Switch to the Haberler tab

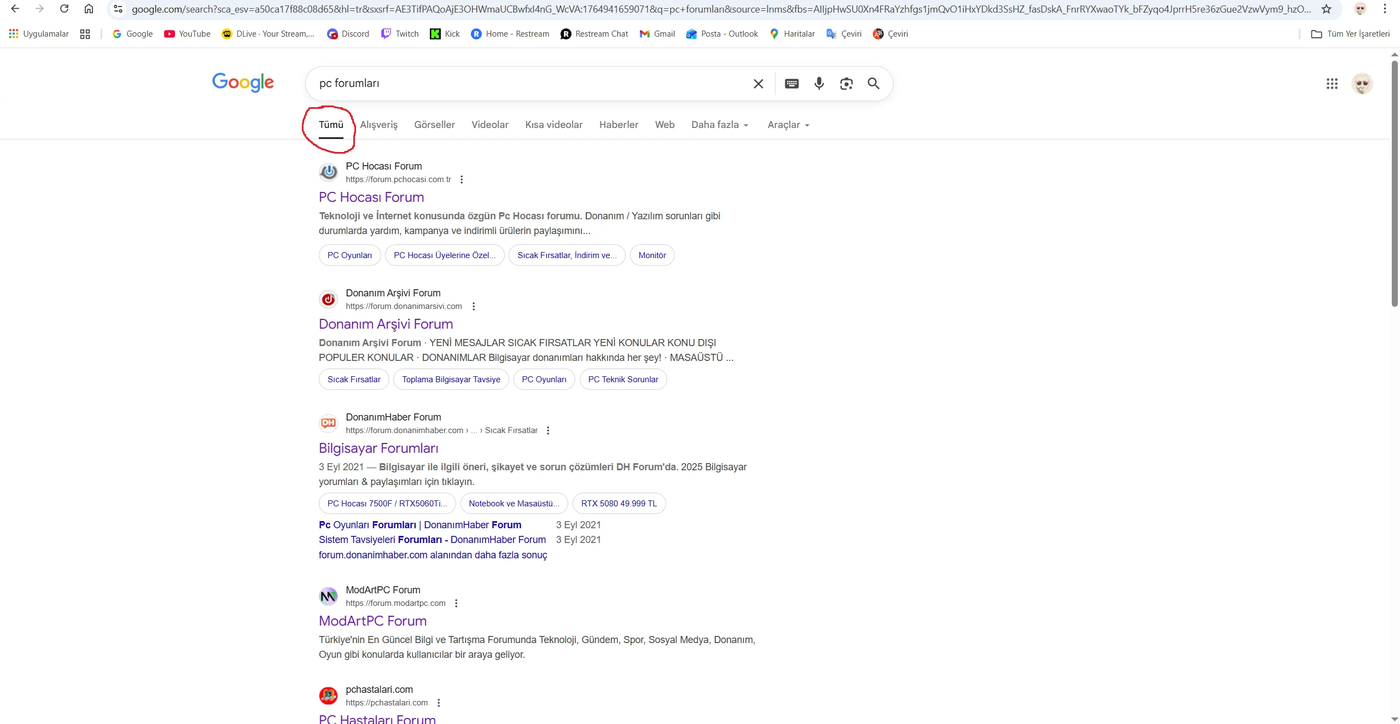(x=619, y=125)
